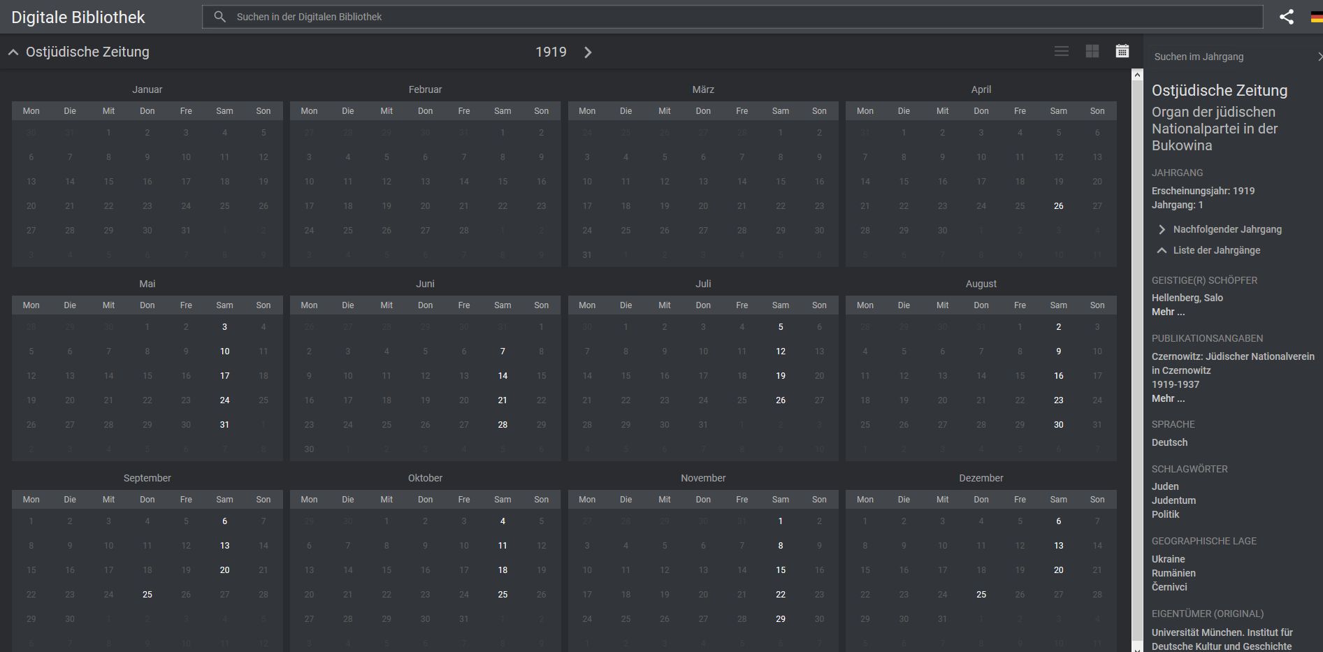Viewport: 1323px width, 652px height.
Task: Open issue of Juli 12
Action: (781, 352)
